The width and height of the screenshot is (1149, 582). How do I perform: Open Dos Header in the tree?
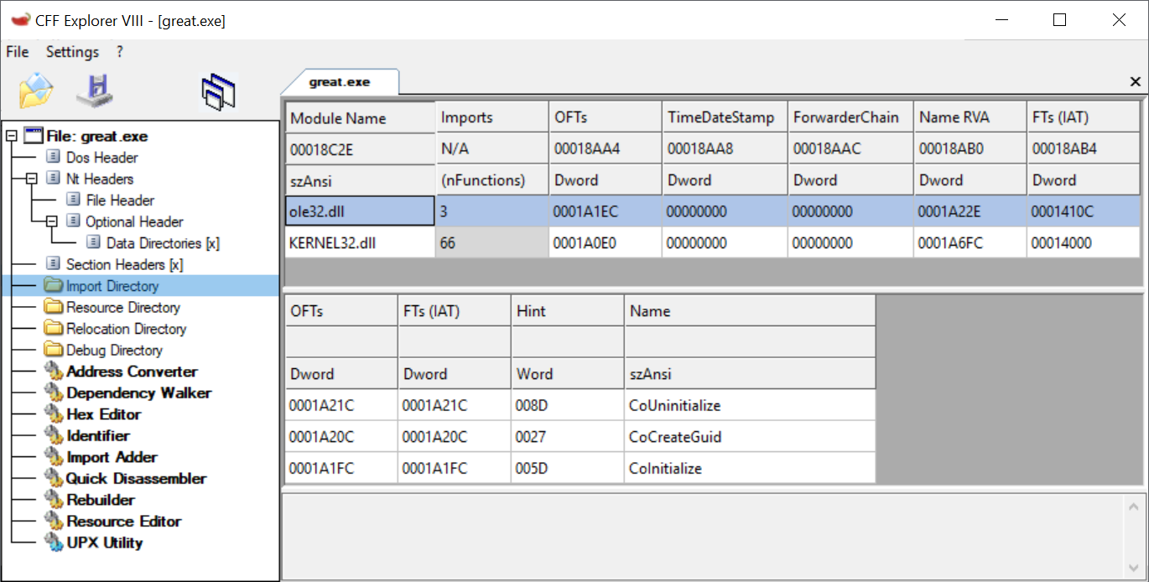click(102, 158)
